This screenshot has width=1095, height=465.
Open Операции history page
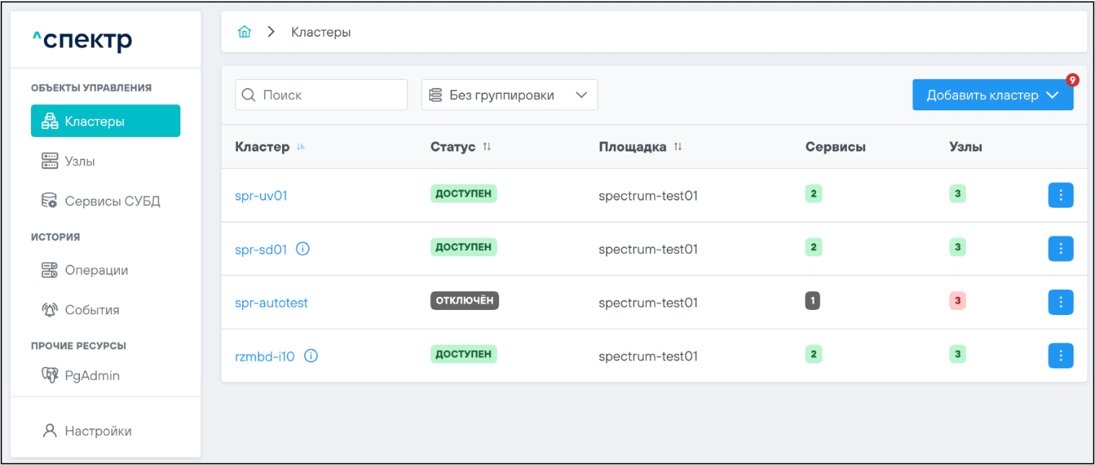[96, 270]
